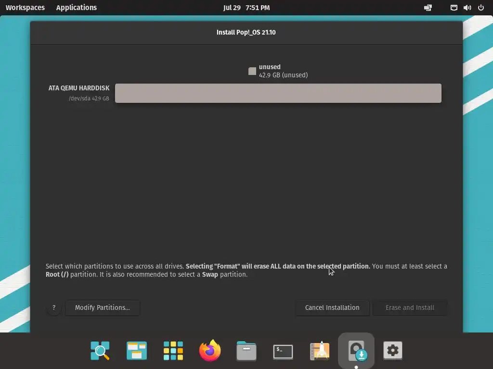Click the Install Pop!_OS 21.10 title

click(x=246, y=32)
